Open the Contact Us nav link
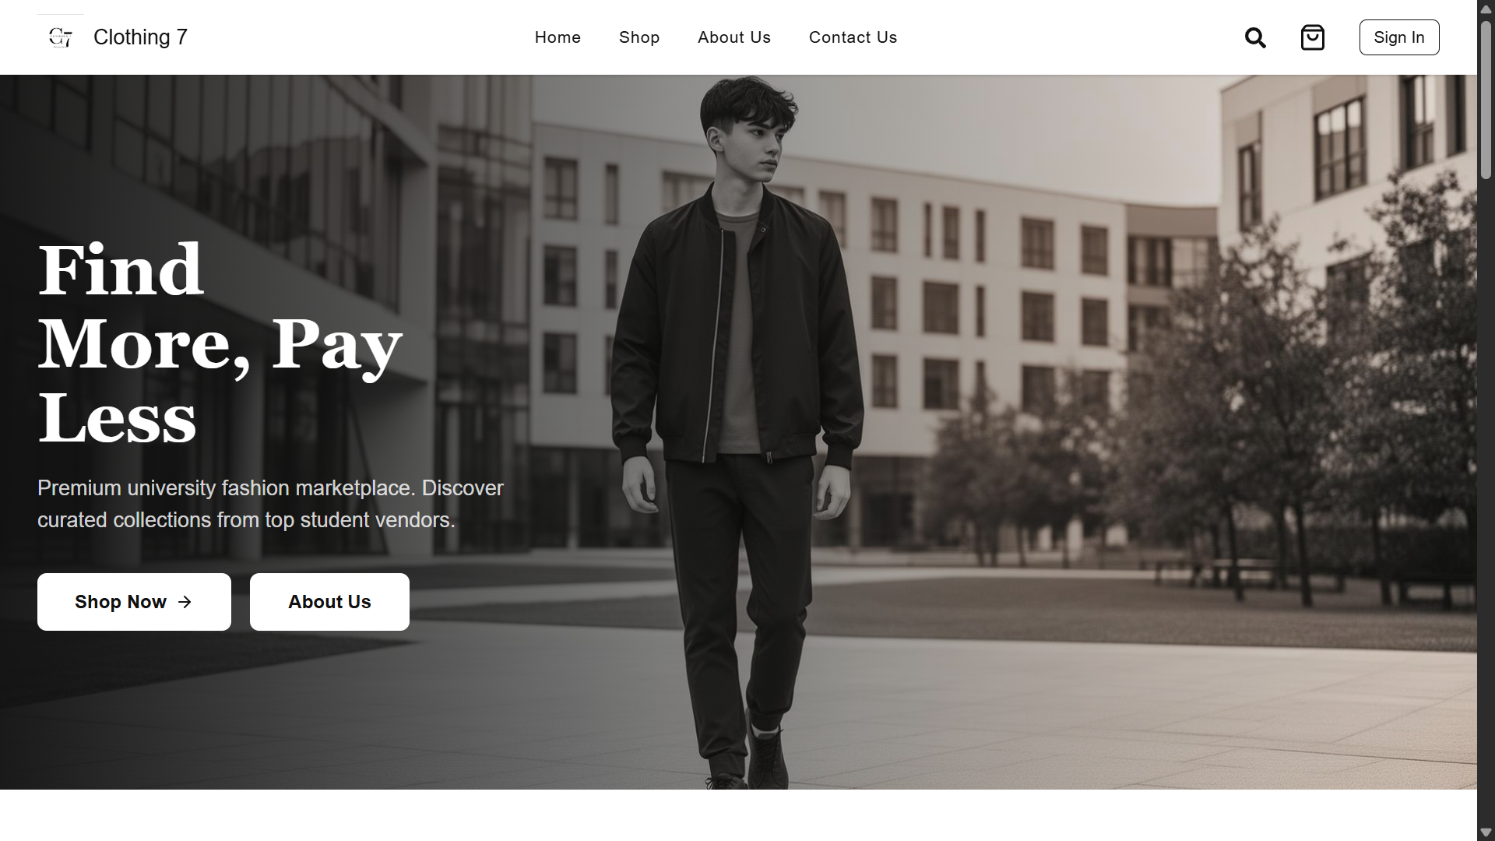This screenshot has height=841, width=1495. pos(853,37)
